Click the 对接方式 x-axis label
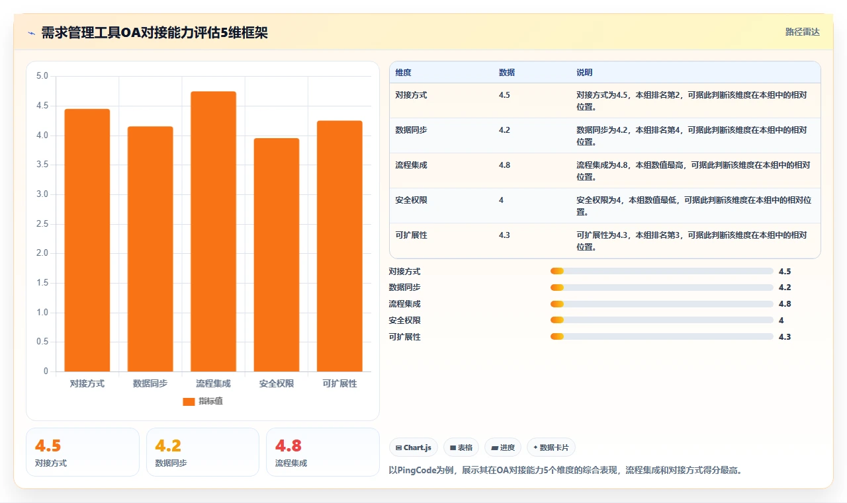This screenshot has height=503, width=847. coord(87,383)
